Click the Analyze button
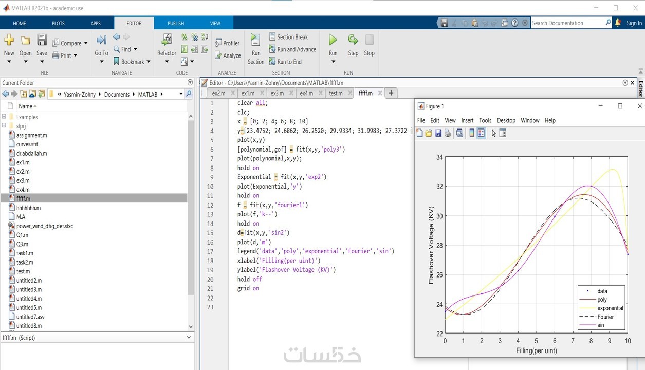The width and height of the screenshot is (645, 370). pos(227,55)
